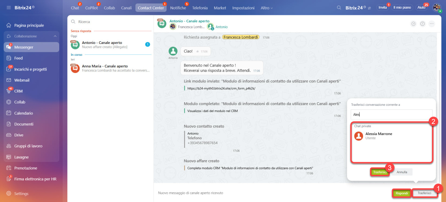Open Anna Maria - Canale aperto conversation
This screenshot has height=202, width=446.
click(111, 68)
